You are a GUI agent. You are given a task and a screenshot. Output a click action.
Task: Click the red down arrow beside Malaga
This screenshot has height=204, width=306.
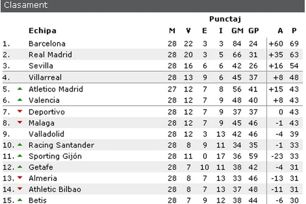(x=20, y=122)
